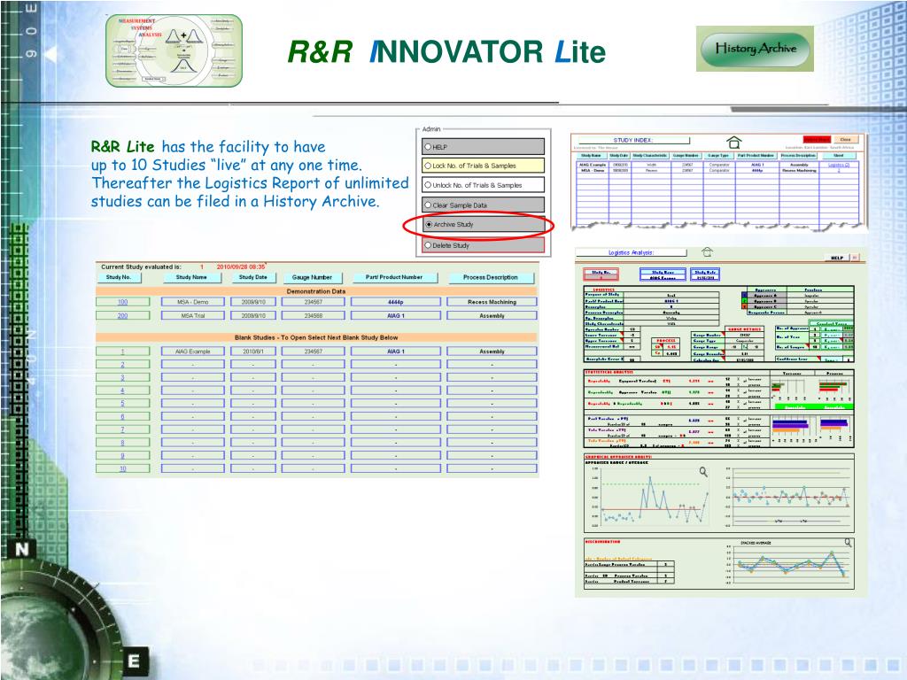907x680 pixels.
Task: Click the Study Name column header
Action: (x=191, y=277)
